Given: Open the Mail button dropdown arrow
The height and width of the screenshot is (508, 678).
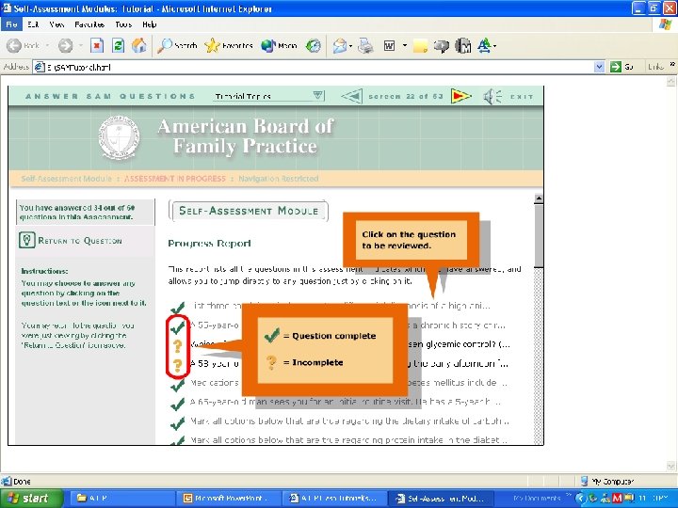Looking at the screenshot, I should pos(350,45).
